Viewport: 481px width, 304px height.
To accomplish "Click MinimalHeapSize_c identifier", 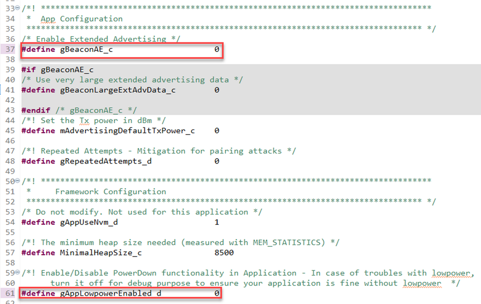I will tap(101, 253).
